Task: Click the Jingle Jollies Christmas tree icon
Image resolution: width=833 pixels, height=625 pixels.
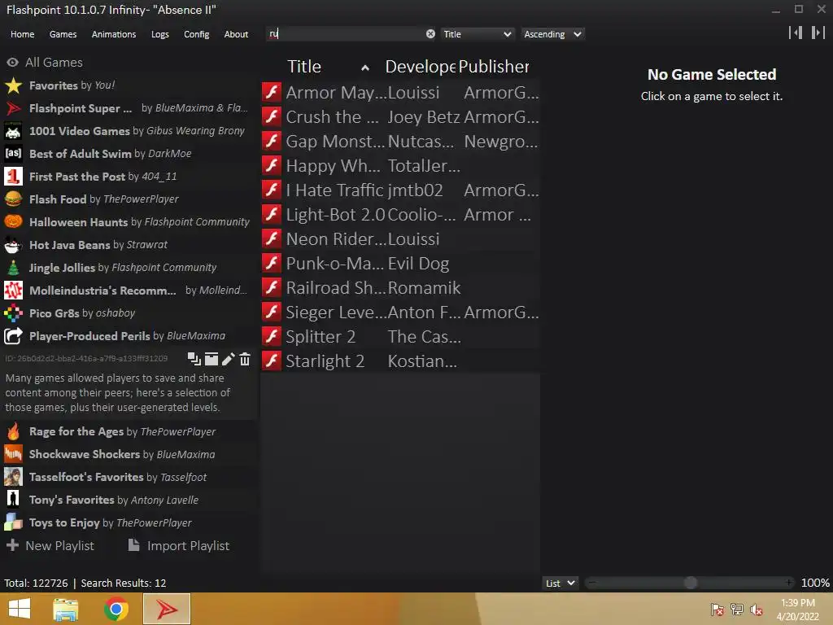Action: tap(13, 268)
